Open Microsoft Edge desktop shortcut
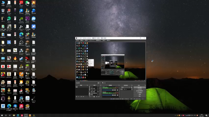The width and height of the screenshot is (209, 117). (x=21, y=35)
